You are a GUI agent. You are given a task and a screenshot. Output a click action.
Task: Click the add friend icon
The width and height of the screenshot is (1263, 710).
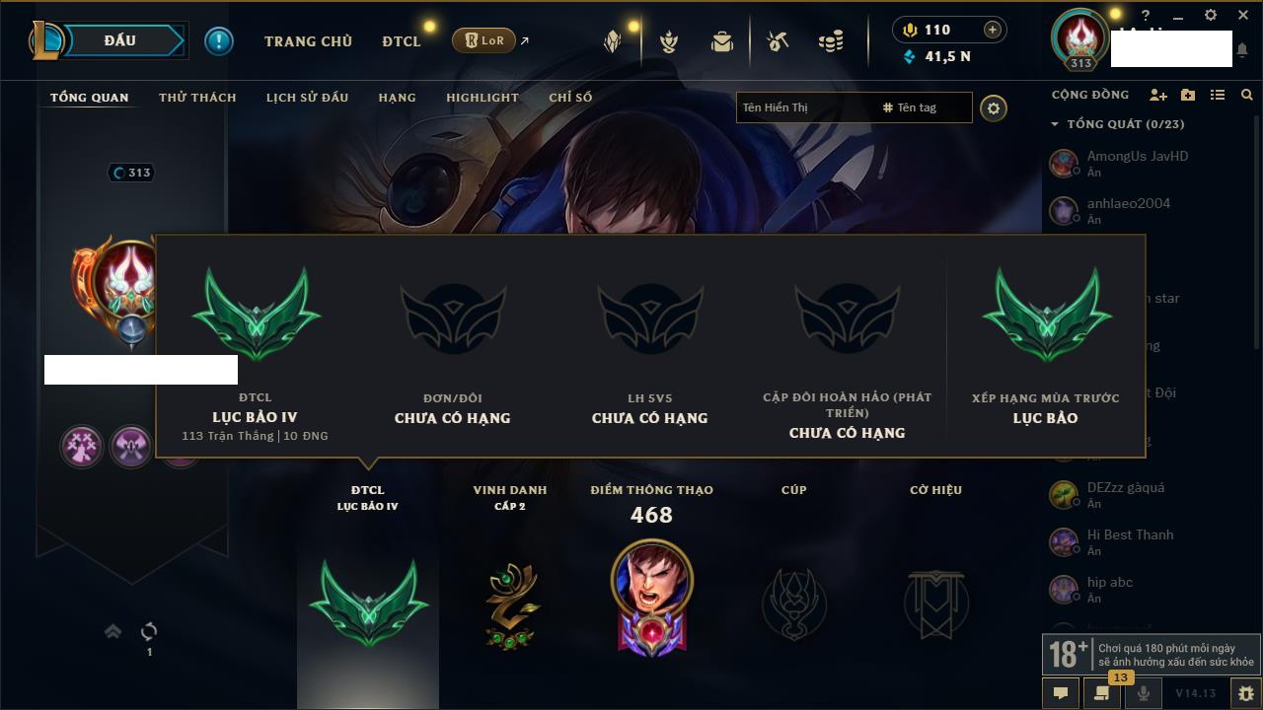click(1158, 95)
